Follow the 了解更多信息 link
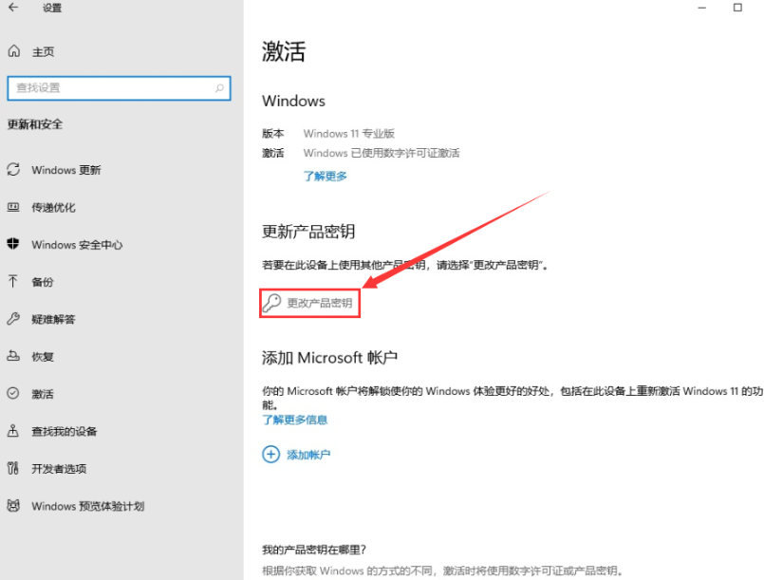Viewport: 764px width, 580px height. [294, 420]
